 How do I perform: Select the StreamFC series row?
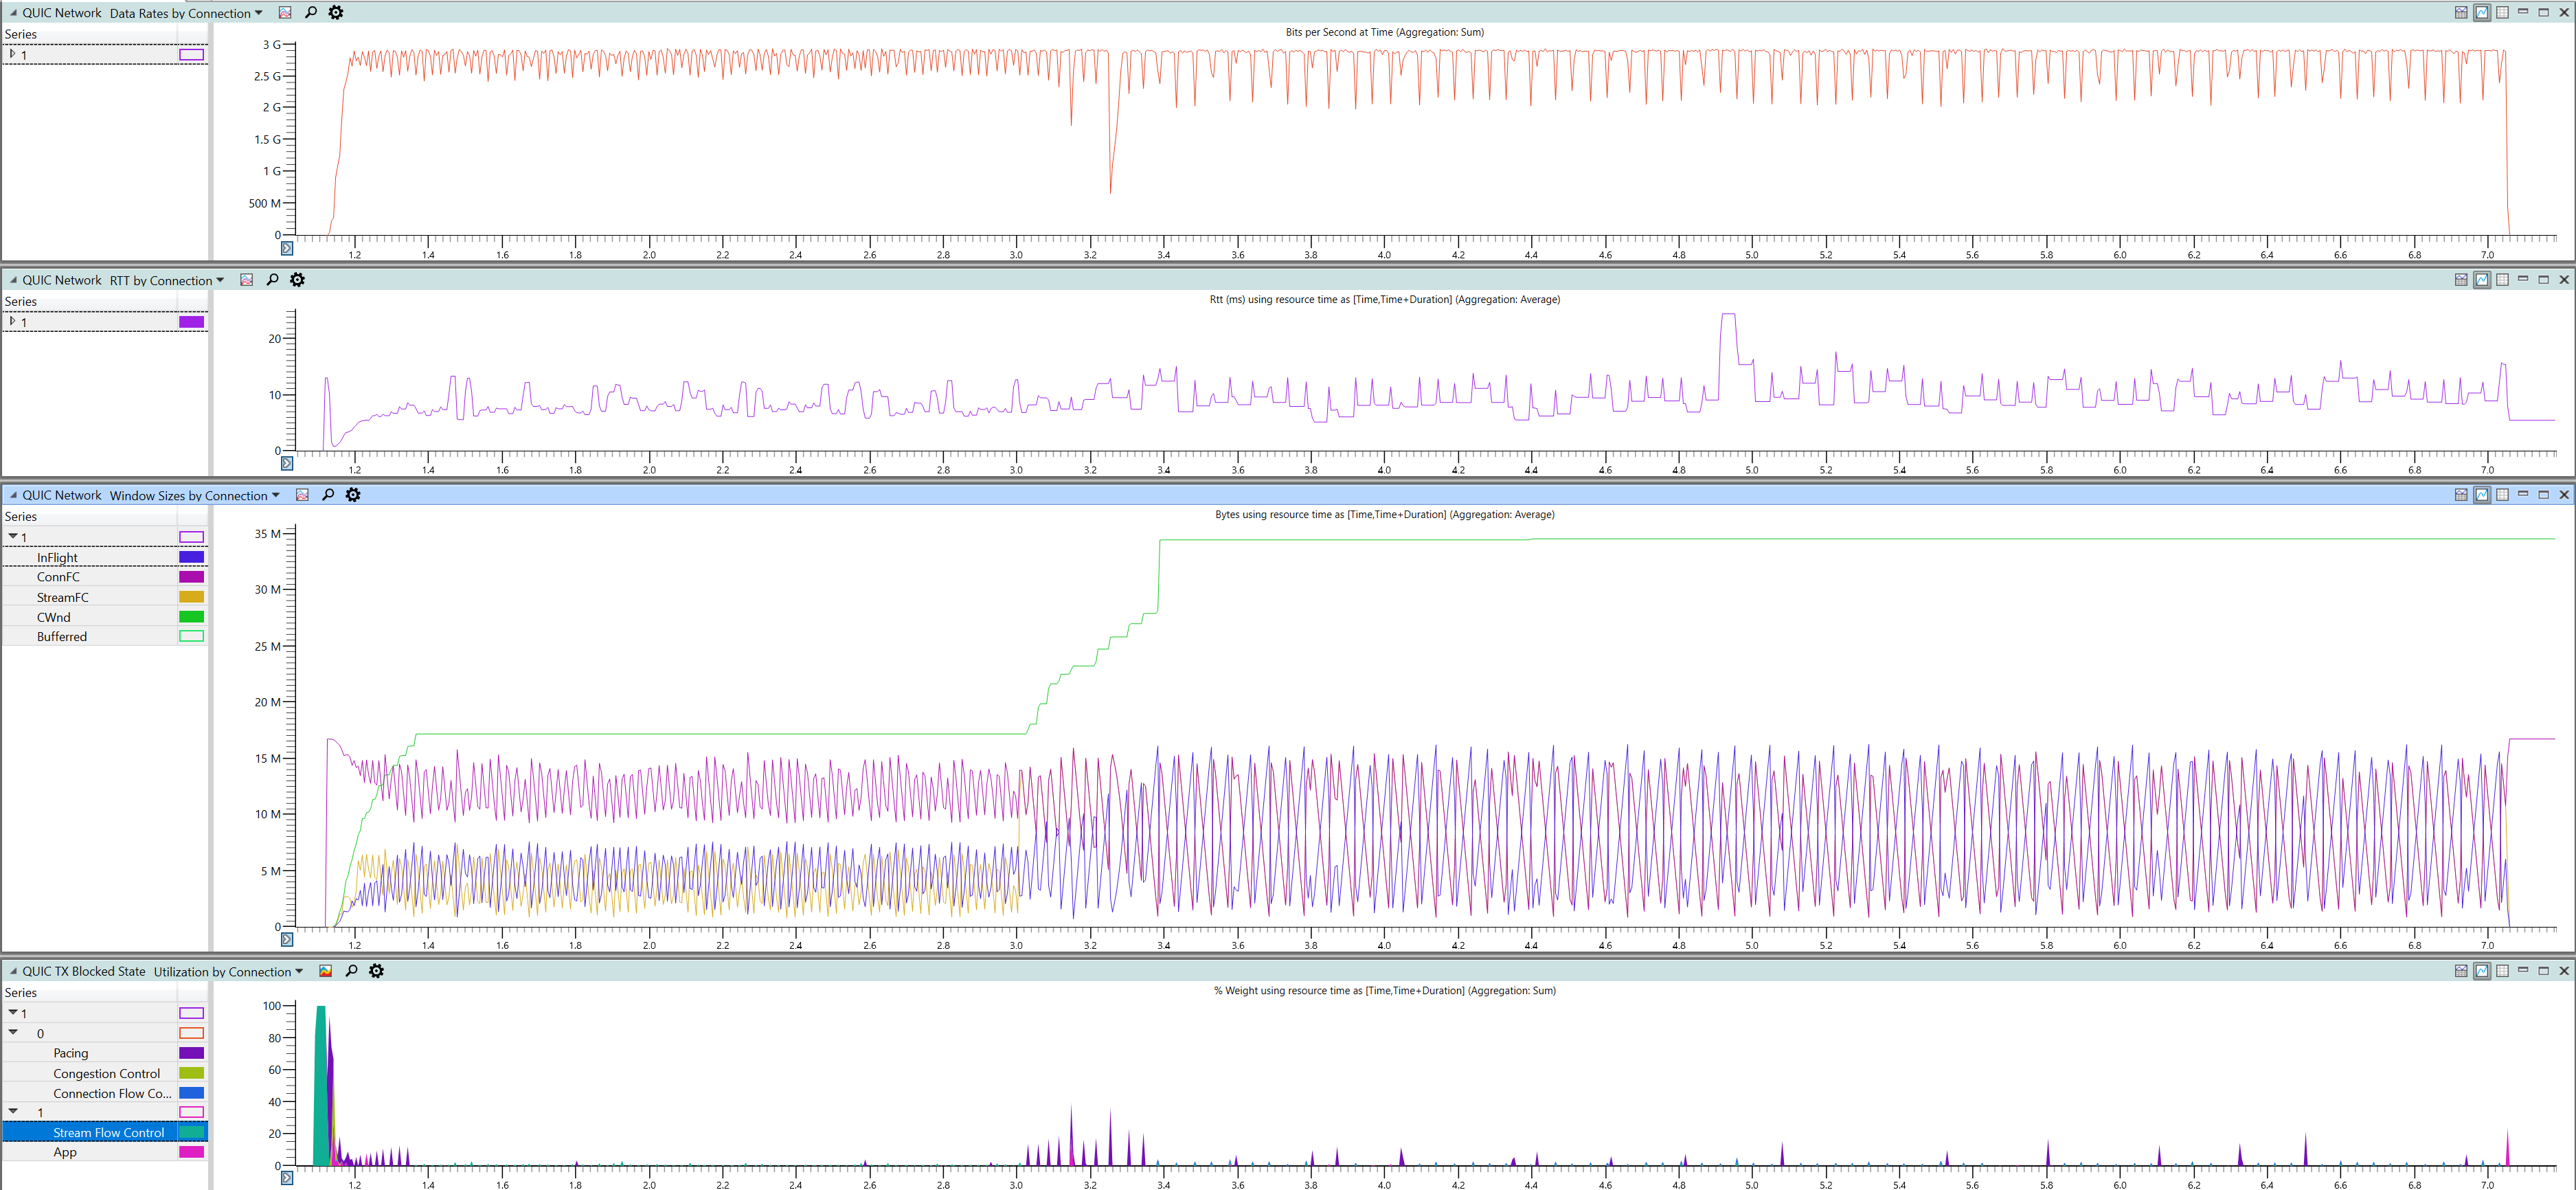[62, 597]
